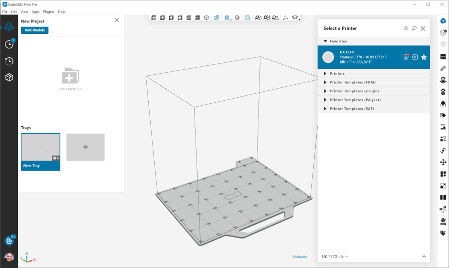The image size is (449, 268).
Task: Click the align to bottom face icon
Action: [x=443, y=127]
